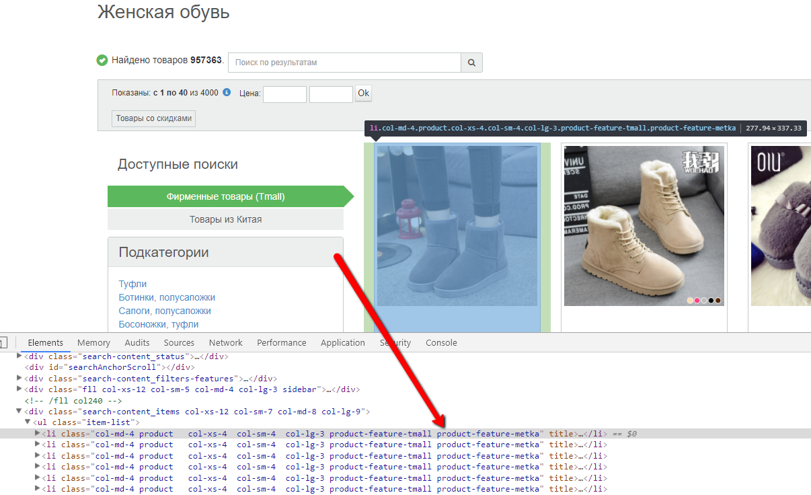Collapse the search-content_items div node

(20, 411)
